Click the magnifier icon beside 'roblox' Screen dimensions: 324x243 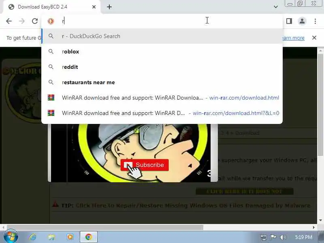[51, 51]
